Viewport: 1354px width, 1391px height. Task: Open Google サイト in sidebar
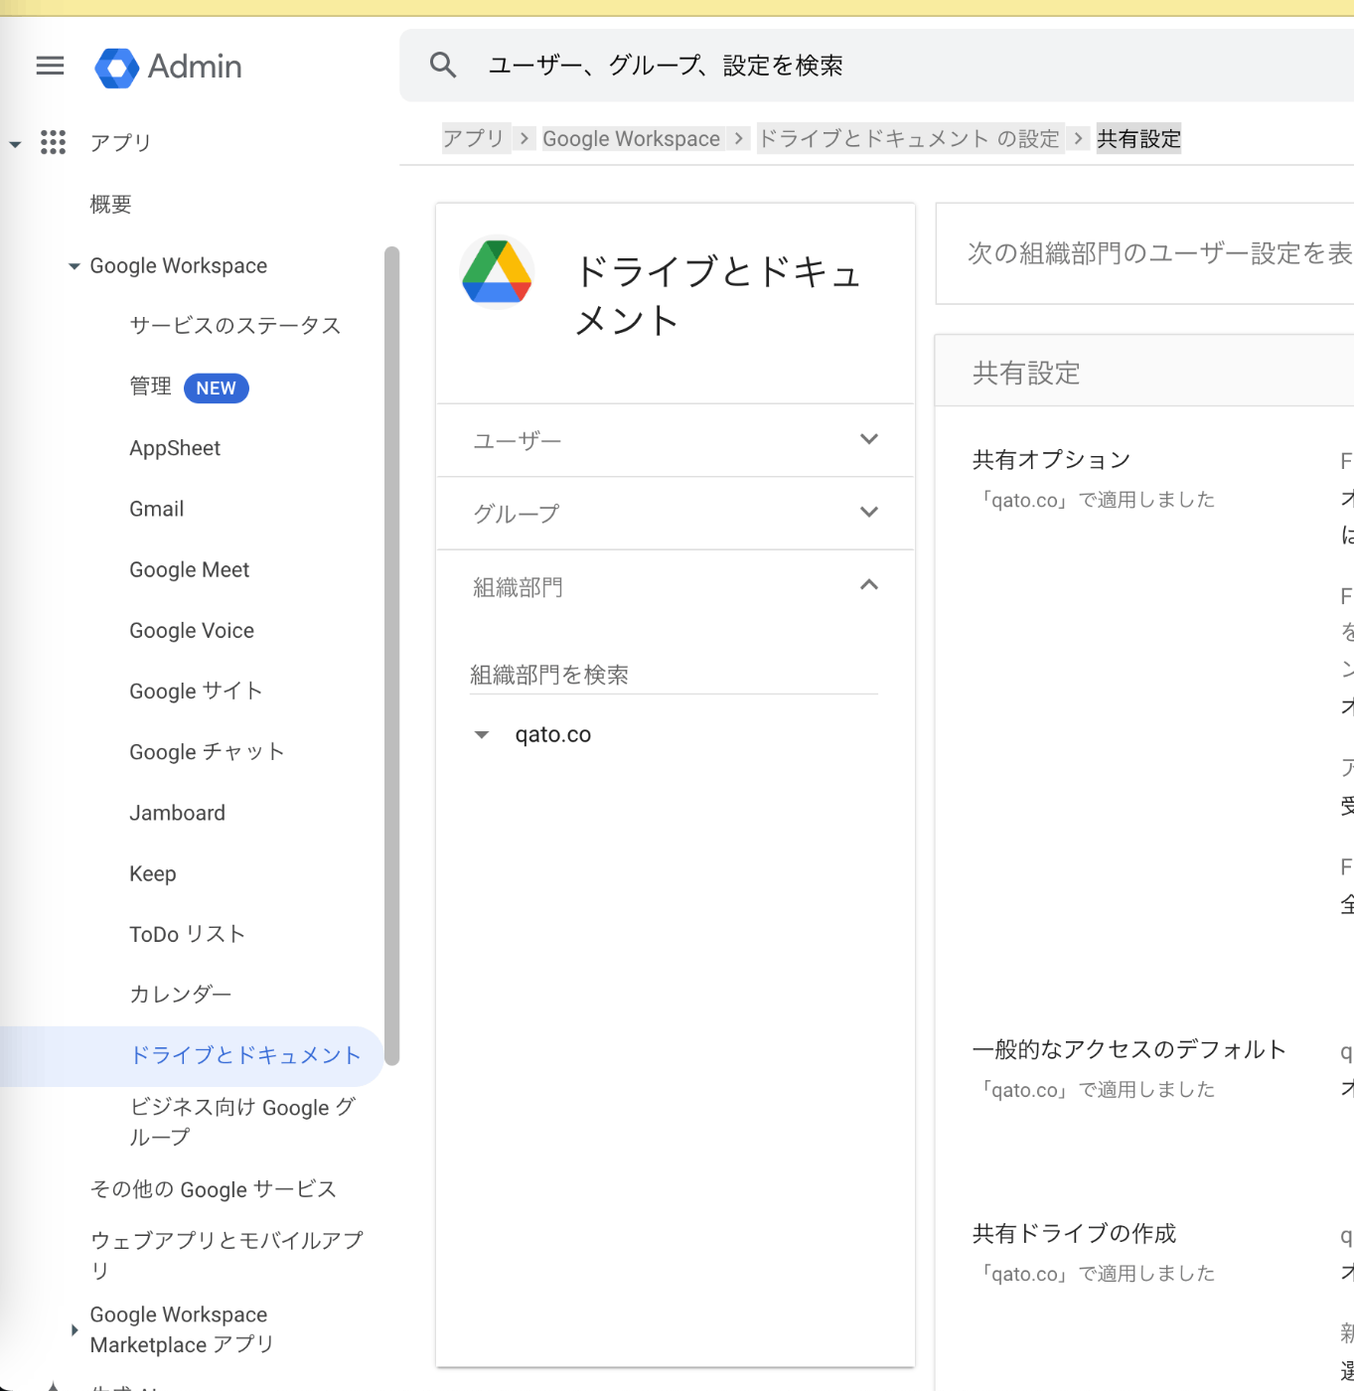(x=196, y=691)
